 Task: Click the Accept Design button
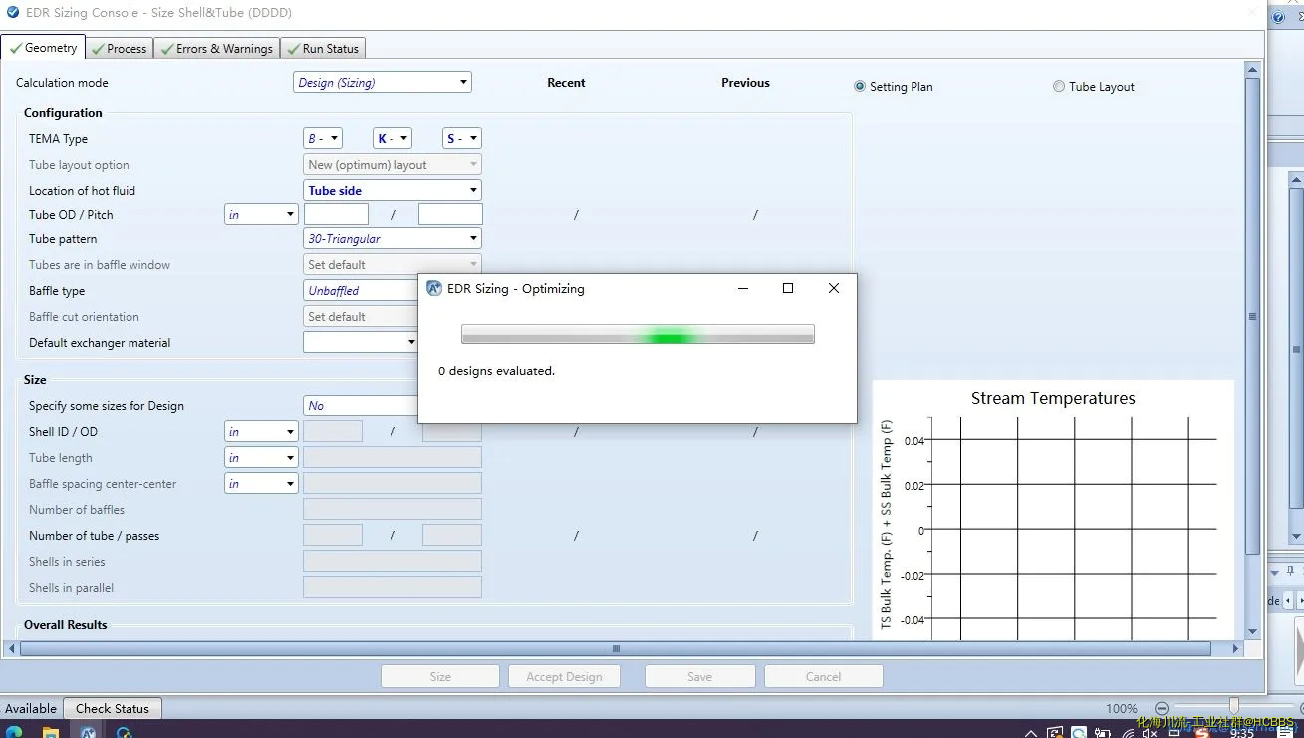[x=564, y=676]
